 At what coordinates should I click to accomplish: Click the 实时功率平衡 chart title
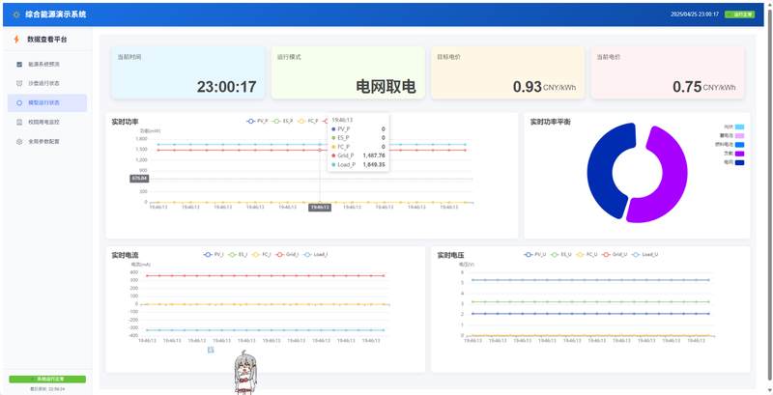(550, 121)
